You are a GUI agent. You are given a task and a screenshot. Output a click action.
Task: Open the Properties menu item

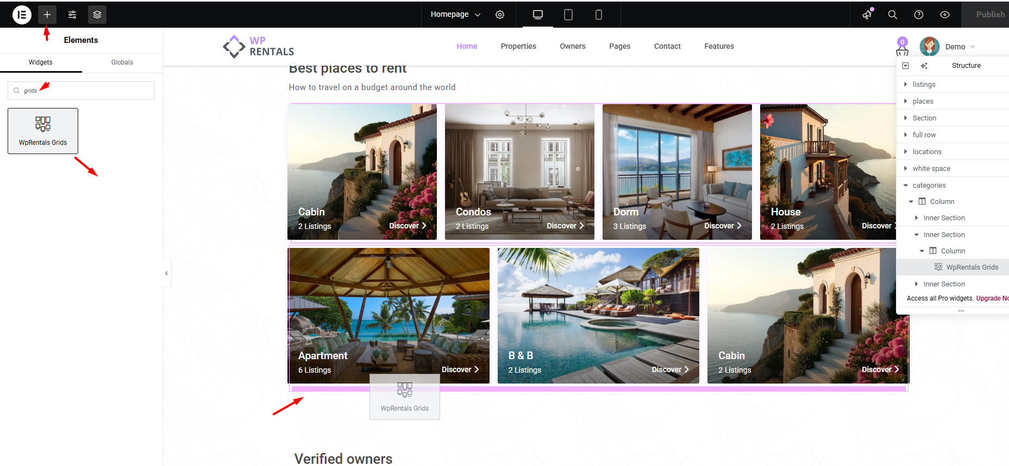point(518,46)
